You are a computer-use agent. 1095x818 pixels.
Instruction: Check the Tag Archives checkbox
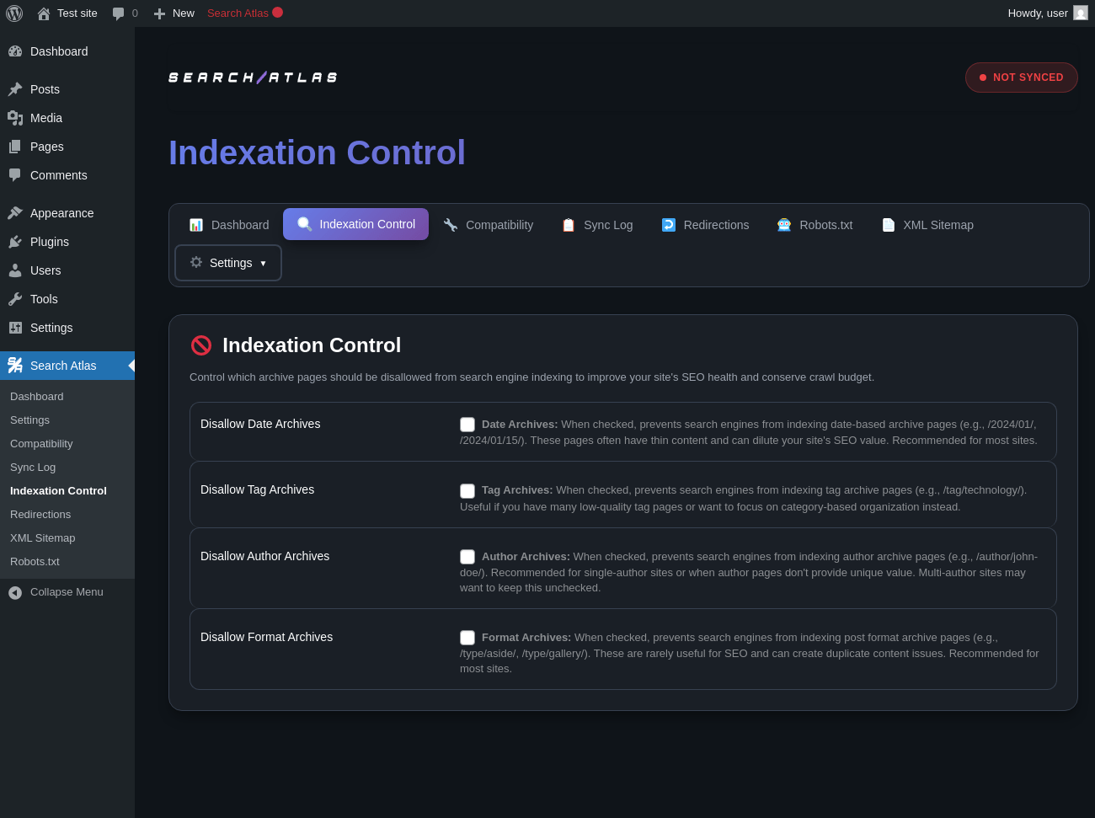click(x=467, y=491)
